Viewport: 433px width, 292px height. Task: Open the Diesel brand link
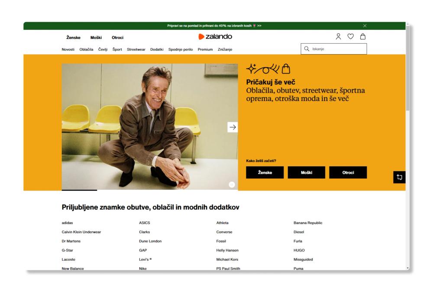(299, 232)
